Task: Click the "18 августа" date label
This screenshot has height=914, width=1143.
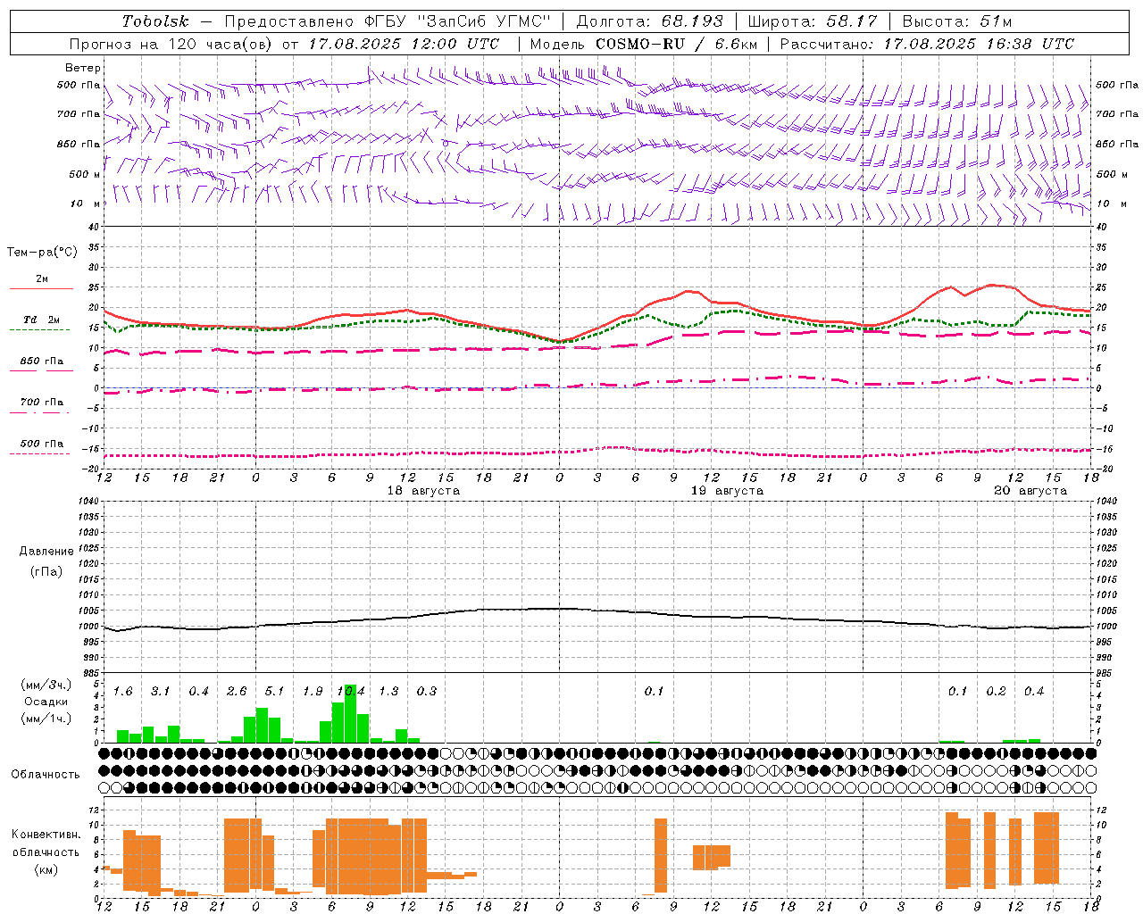Action: pos(423,491)
